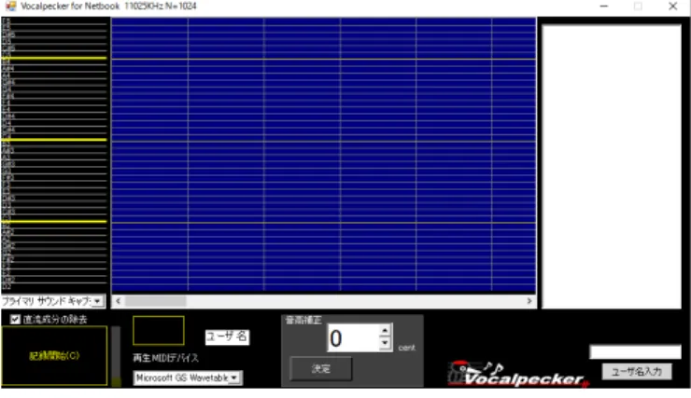Click the user name text field above ユーザ名入力
The image size is (691, 398).
click(x=635, y=351)
